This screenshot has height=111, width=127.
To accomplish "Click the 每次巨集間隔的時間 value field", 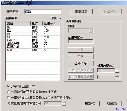I will coord(53,103).
